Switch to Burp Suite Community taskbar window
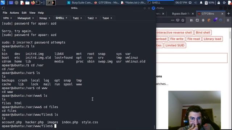This screenshot has width=232, height=130. pyautogui.click(x=80, y=3)
